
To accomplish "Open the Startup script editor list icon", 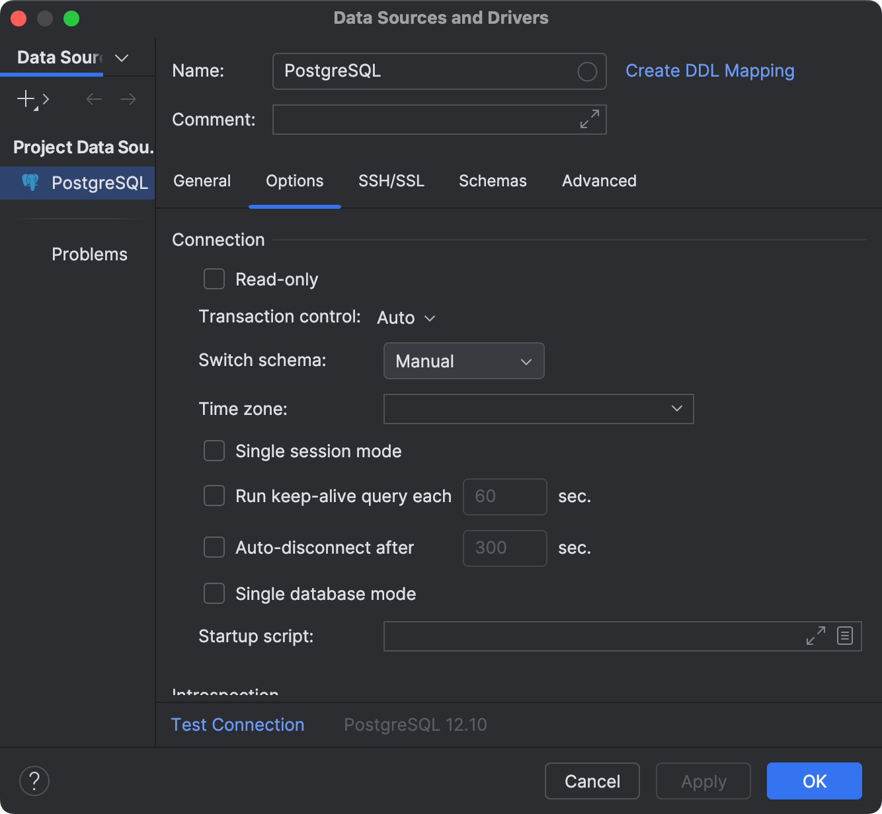I will [x=844, y=636].
